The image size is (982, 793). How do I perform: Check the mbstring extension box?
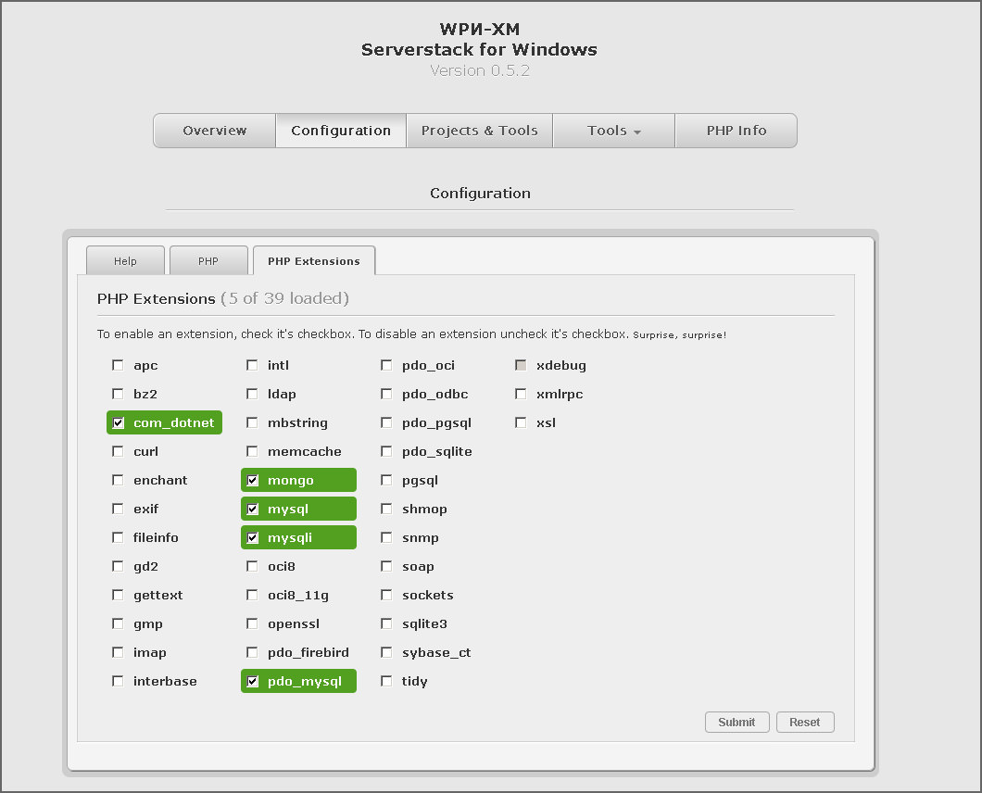252,422
